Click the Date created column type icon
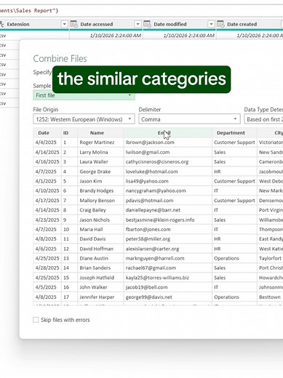This screenshot has width=283, height=378. coord(220,24)
